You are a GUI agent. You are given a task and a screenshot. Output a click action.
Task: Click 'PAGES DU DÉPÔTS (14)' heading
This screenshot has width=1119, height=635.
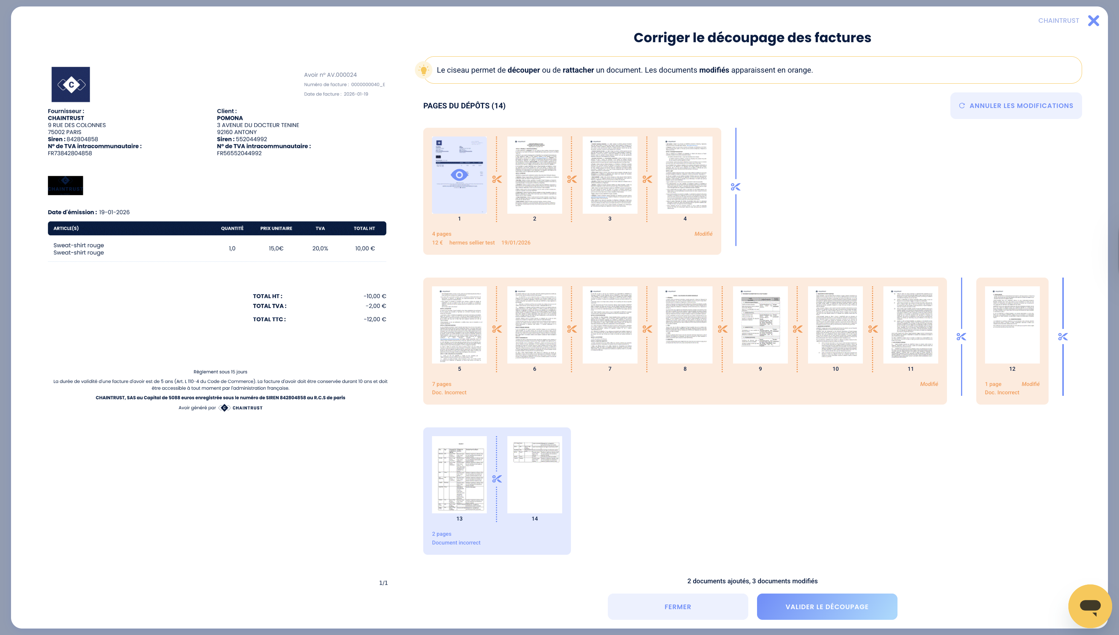click(x=464, y=106)
